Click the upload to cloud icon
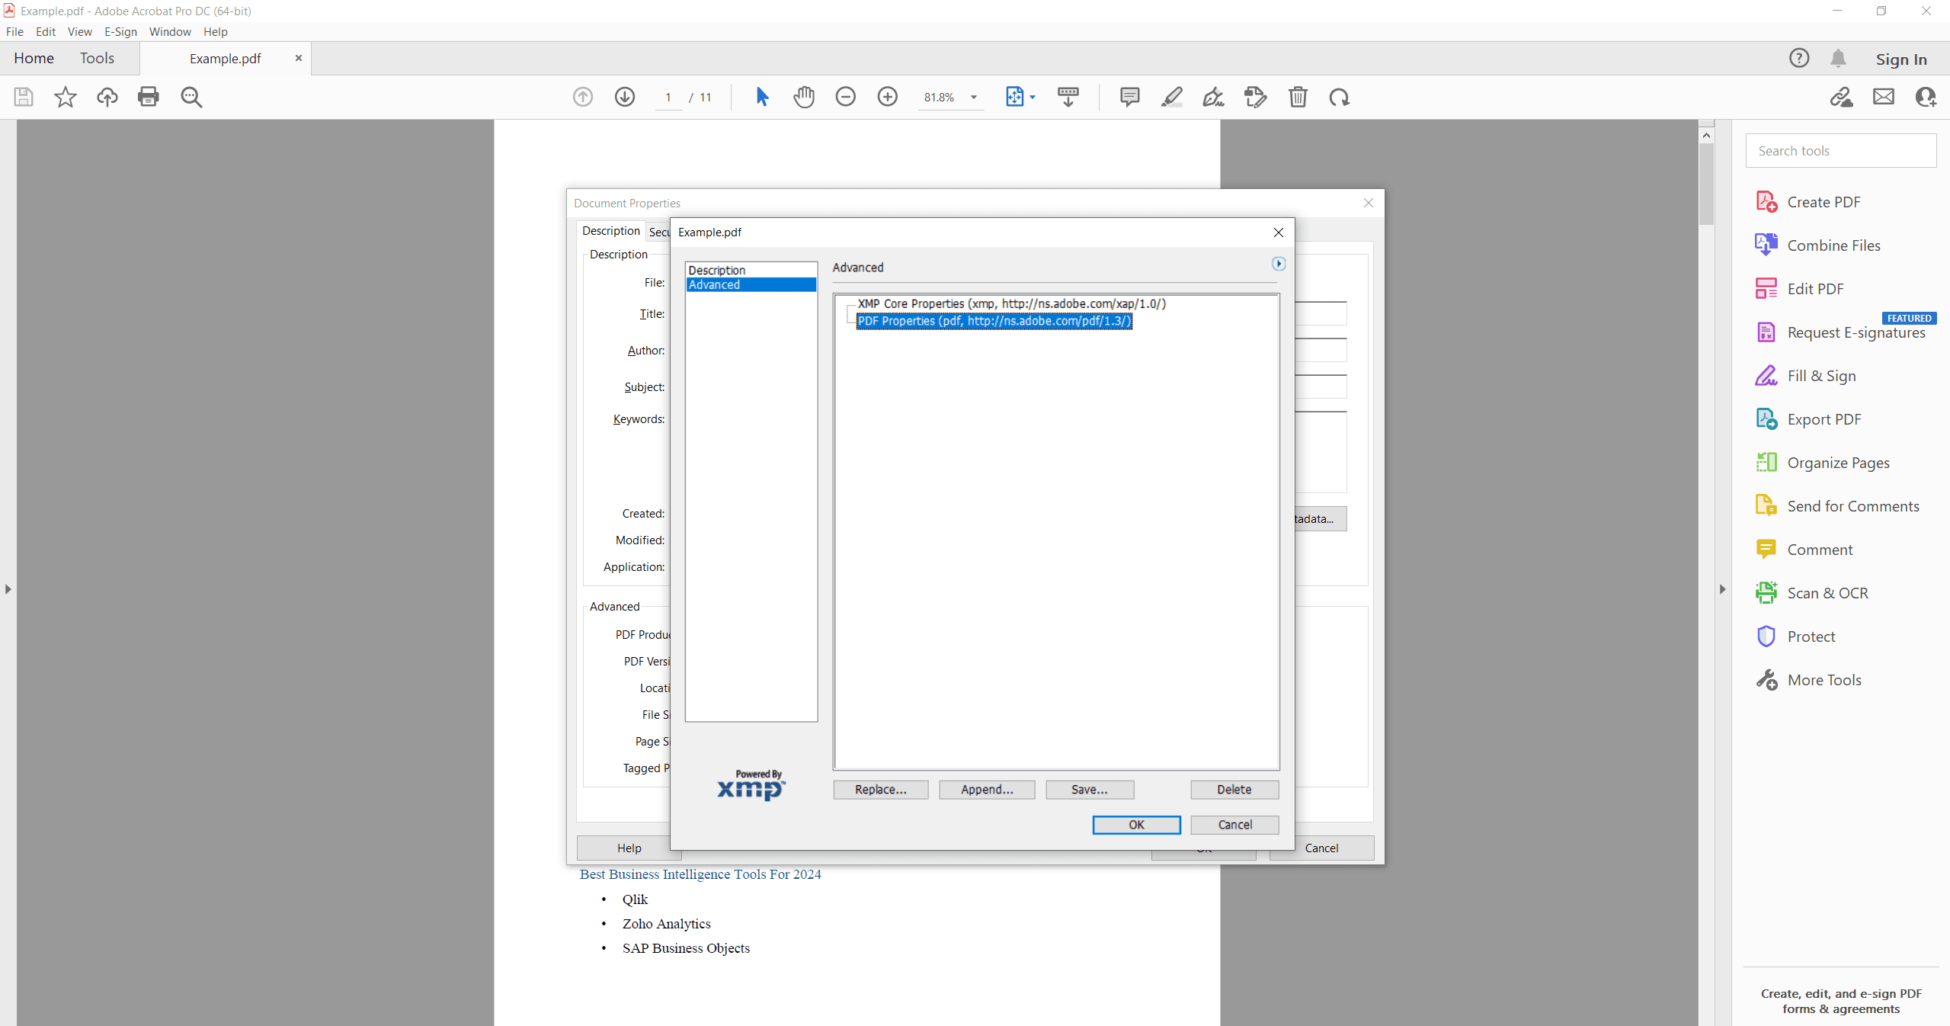1950x1026 pixels. pos(107,97)
